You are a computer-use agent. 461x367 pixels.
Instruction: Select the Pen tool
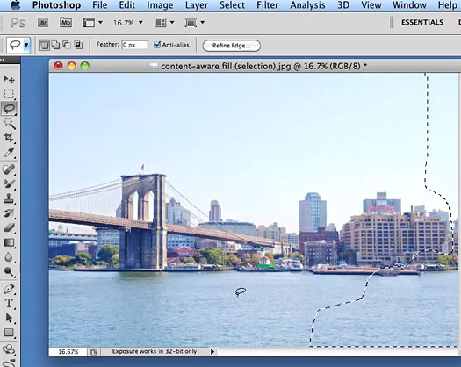[9, 289]
